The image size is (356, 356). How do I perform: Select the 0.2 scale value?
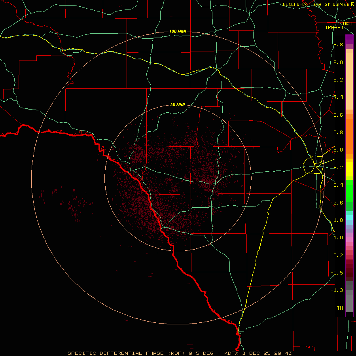pyautogui.click(x=338, y=256)
